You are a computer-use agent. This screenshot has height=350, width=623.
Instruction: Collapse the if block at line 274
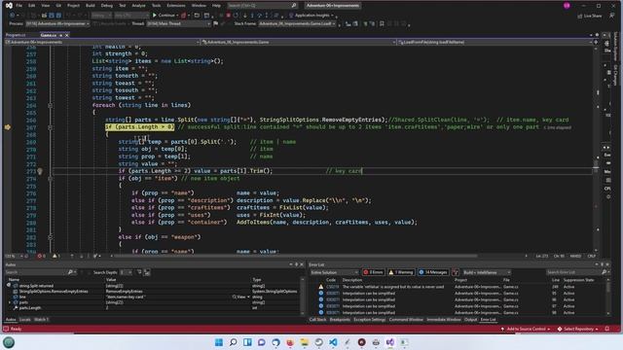(50, 179)
